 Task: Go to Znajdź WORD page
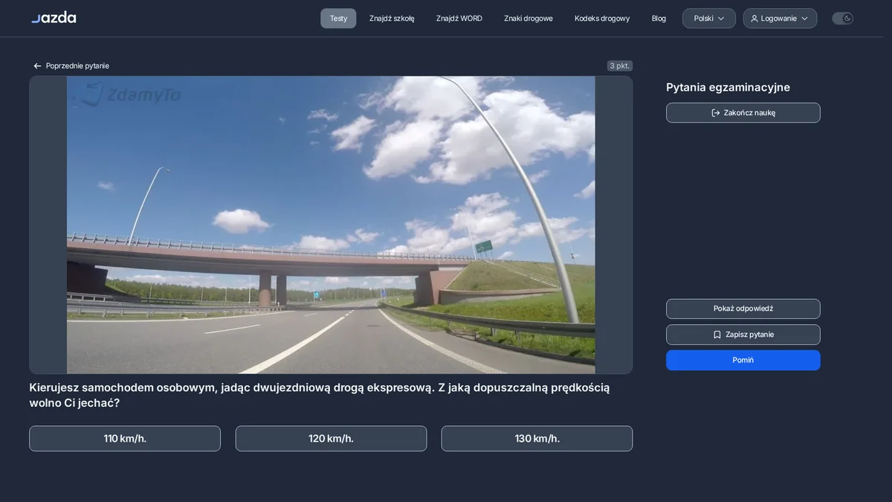click(x=459, y=19)
